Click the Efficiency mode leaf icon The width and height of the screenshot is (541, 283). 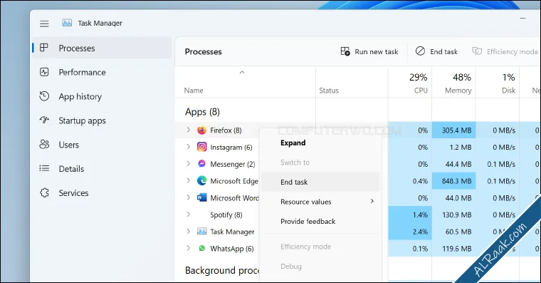477,51
